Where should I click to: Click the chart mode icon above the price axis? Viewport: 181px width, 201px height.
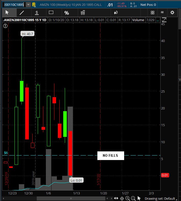pyautogui.click(x=164, y=20)
